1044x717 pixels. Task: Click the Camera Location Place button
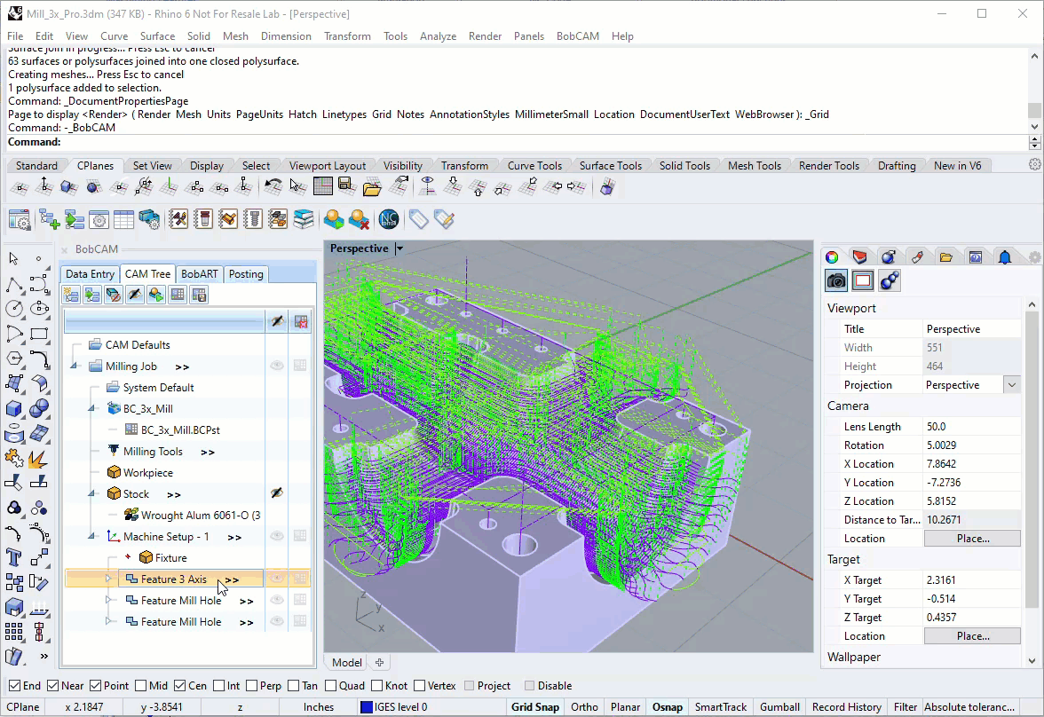point(972,538)
